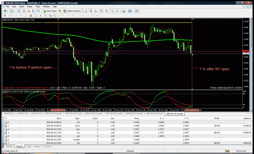Toggle the Navigator panel icon

click(x=29, y=11)
